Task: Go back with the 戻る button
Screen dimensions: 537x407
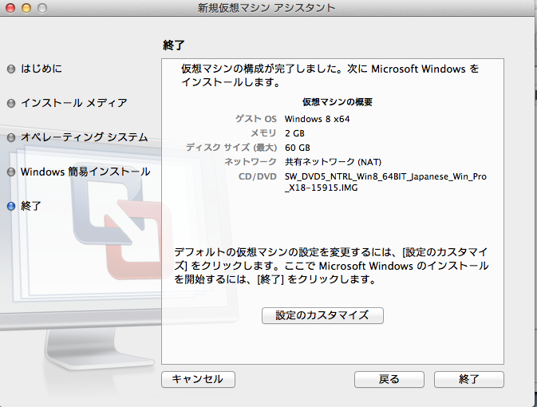Action: click(389, 379)
